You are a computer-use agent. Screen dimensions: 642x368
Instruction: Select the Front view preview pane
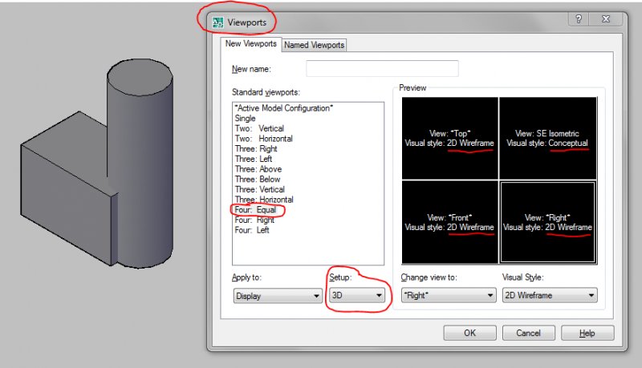click(x=449, y=222)
